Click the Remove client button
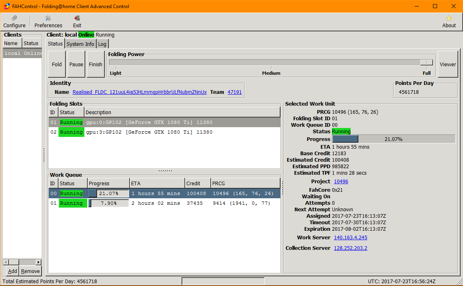Image resolution: width=463 pixels, height=286 pixels. coord(30,271)
